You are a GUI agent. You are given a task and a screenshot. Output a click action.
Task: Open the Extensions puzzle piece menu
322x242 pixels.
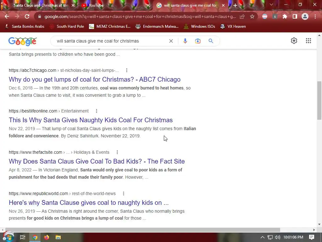pyautogui.click(x=285, y=16)
